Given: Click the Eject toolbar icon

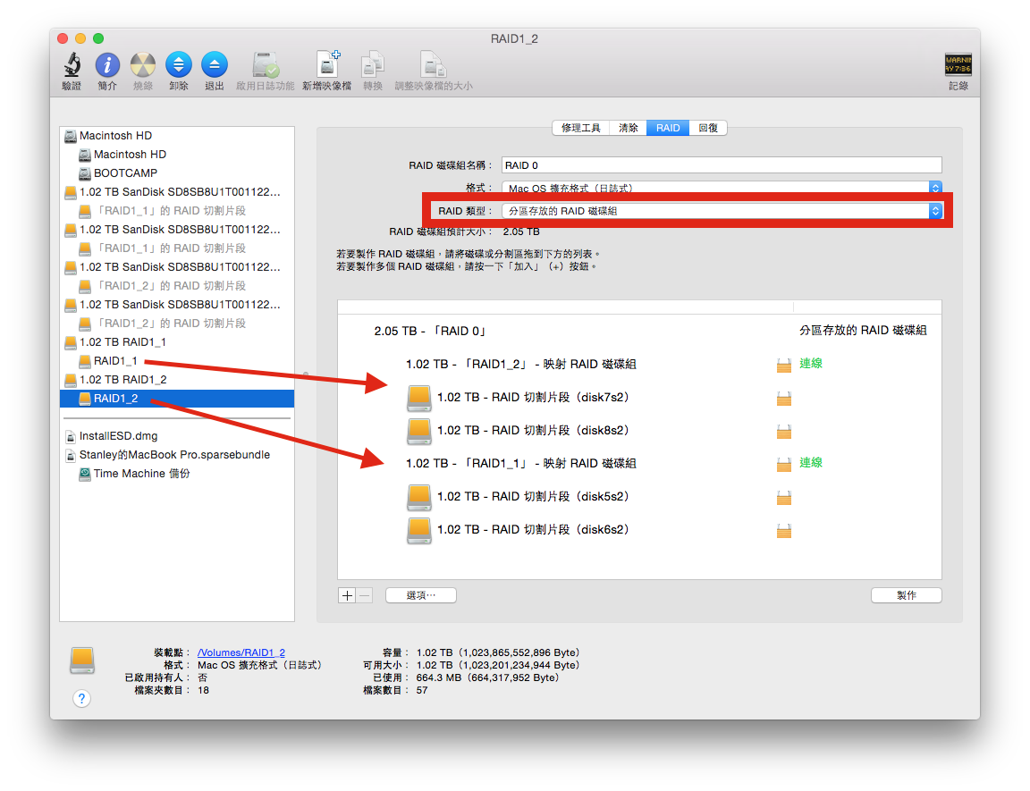Looking at the screenshot, I should coord(214,66).
